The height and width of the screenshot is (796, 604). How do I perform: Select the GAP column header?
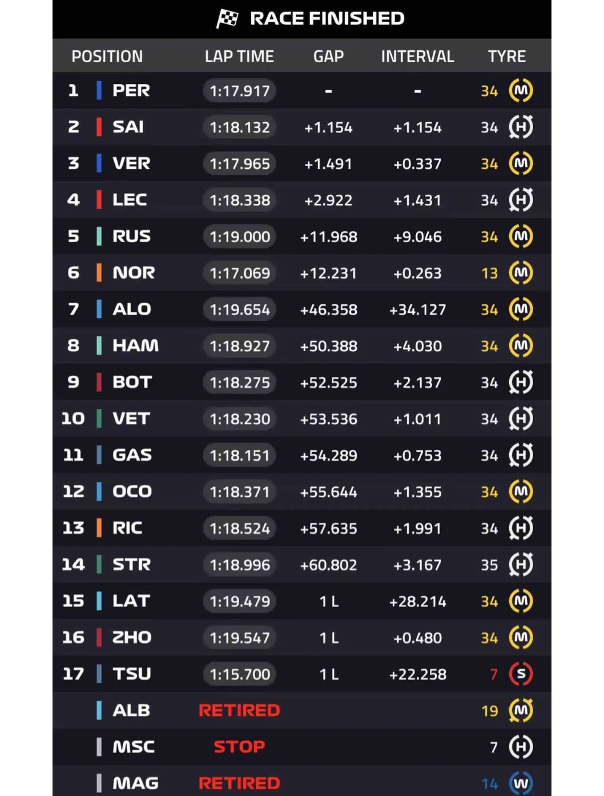pos(328,56)
